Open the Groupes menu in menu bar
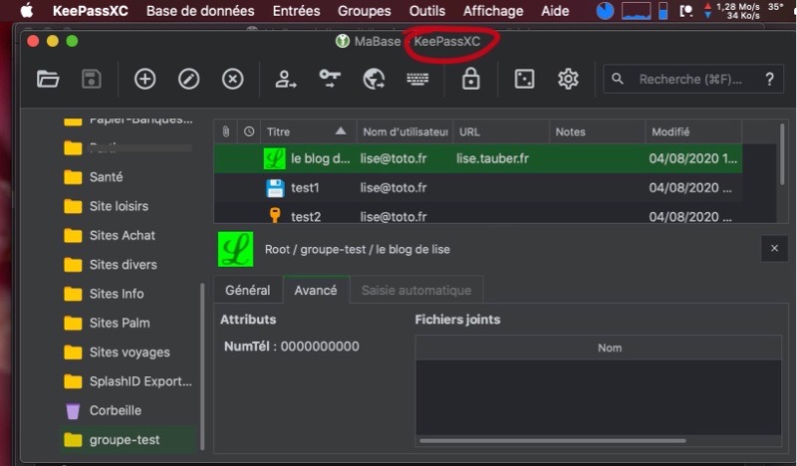This screenshot has width=797, height=466. (364, 11)
